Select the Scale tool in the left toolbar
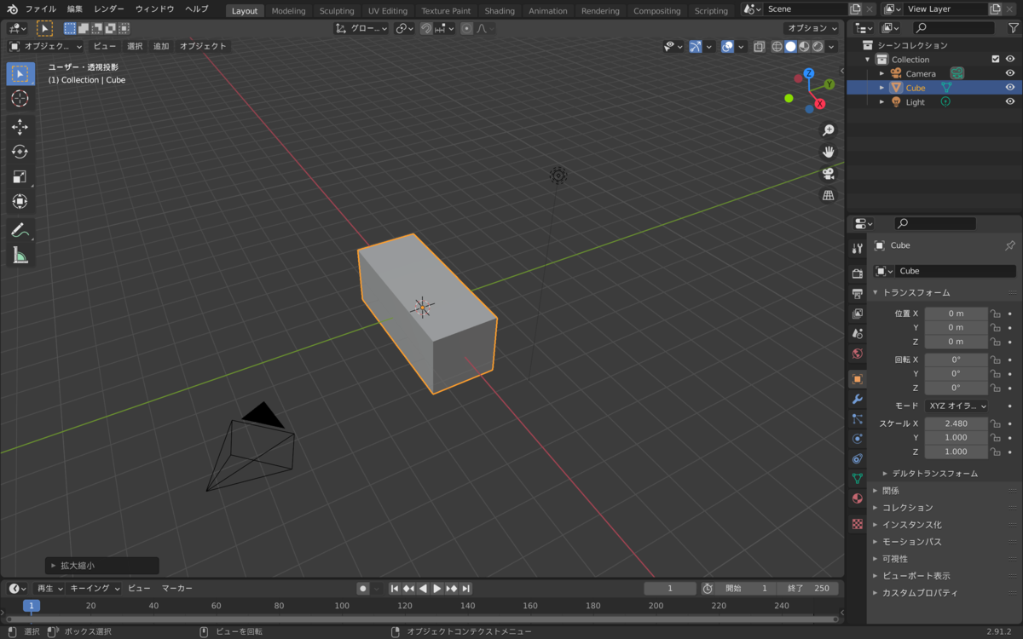 coord(20,176)
